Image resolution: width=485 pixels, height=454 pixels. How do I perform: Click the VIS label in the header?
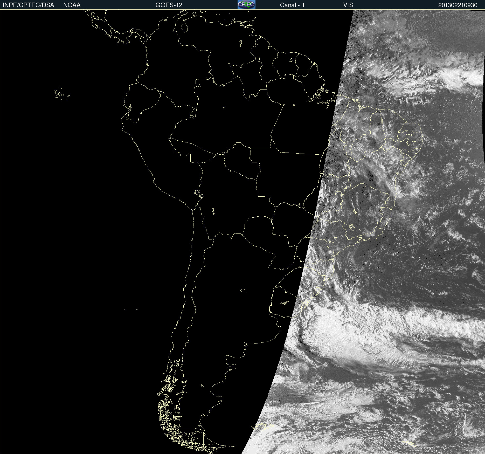348,5
